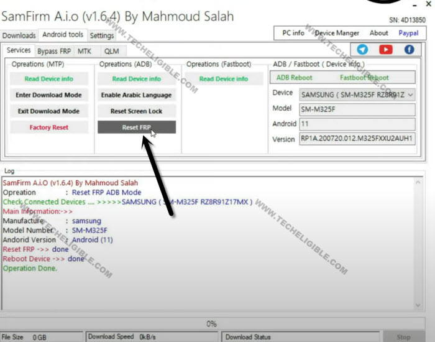435x342 pixels.
Task: Open Device Manger
Action: pyautogui.click(x=337, y=33)
